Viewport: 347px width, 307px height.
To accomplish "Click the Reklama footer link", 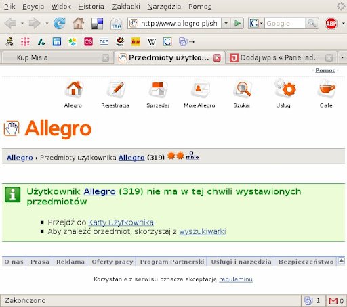I will [70, 262].
